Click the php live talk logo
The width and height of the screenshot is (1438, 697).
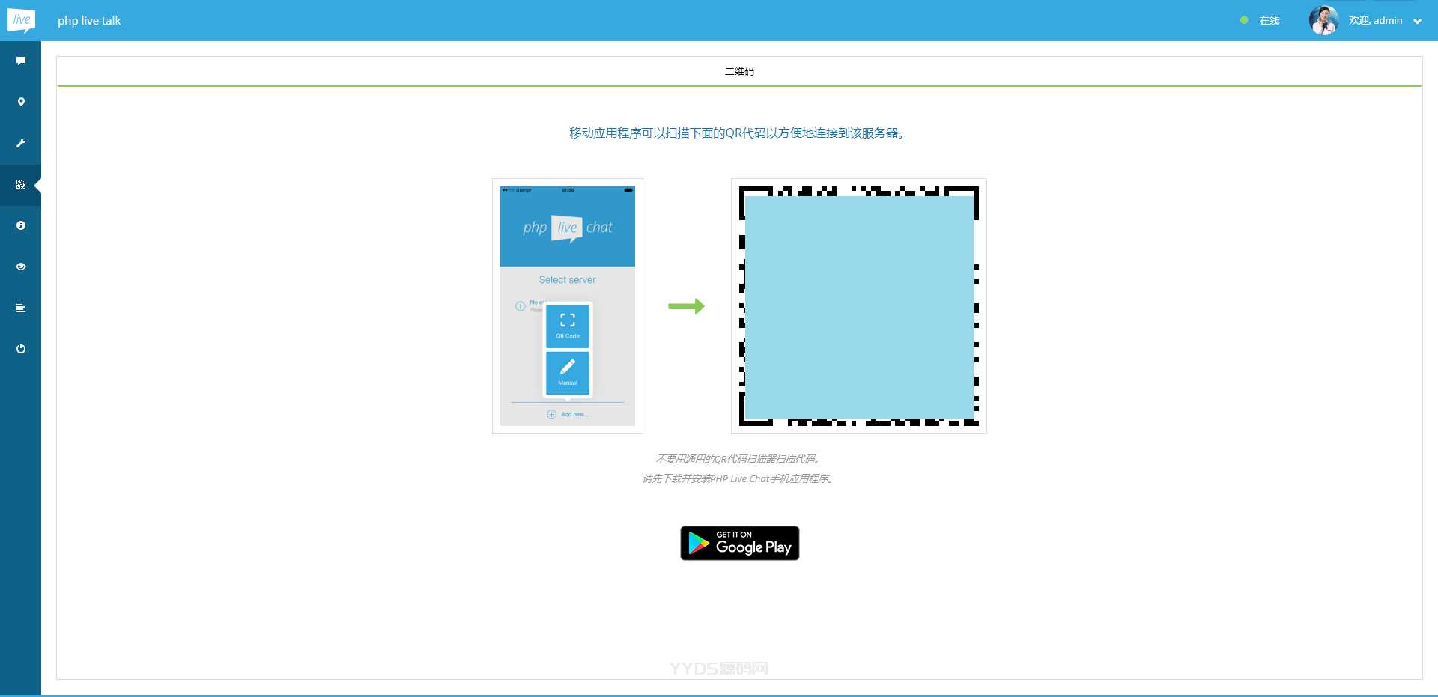[22, 20]
